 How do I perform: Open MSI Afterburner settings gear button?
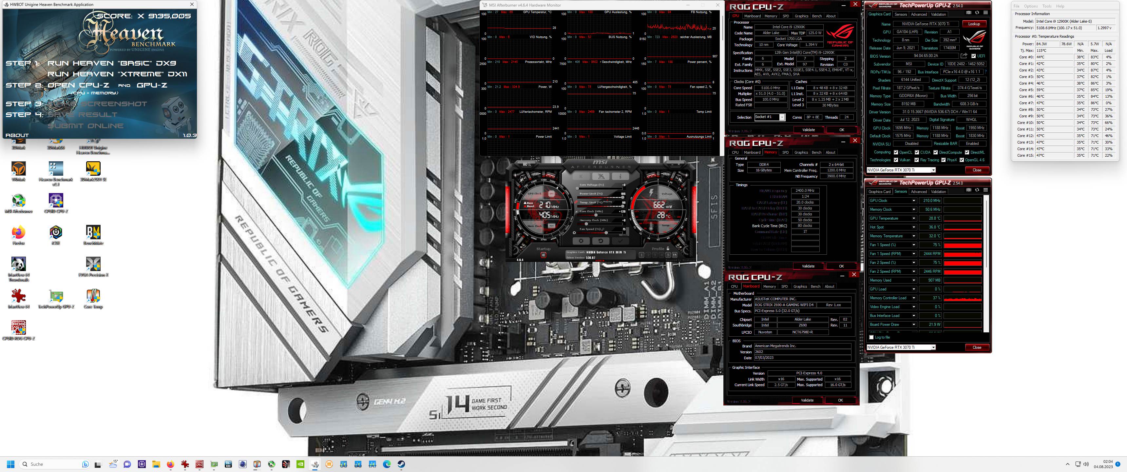pos(582,241)
